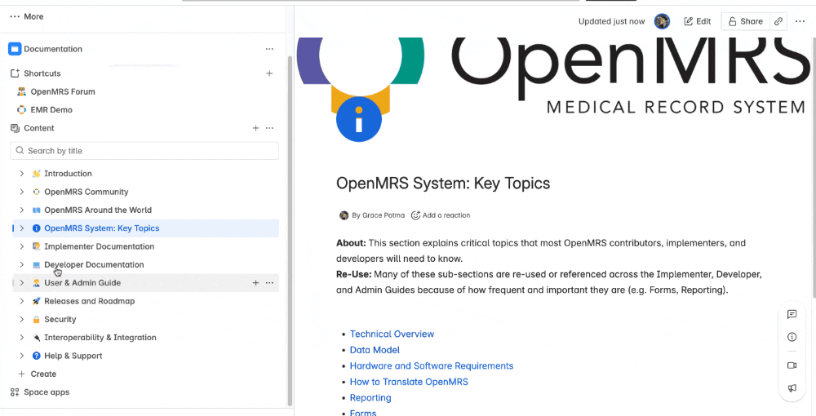Click the Shortcuts section icon
This screenshot has height=416, width=816.
pyautogui.click(x=15, y=73)
